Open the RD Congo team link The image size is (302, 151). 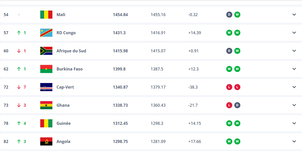pyautogui.click(x=66, y=33)
